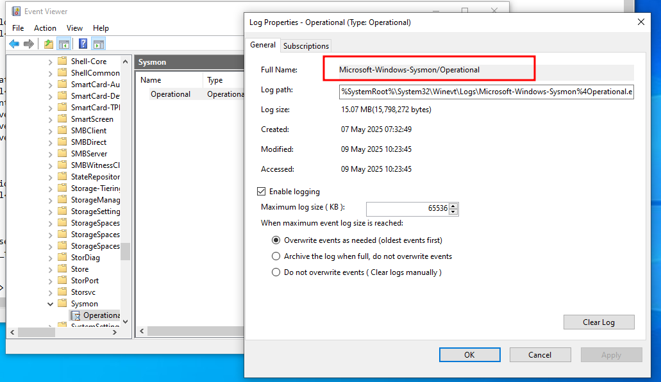Click the SmartScreen folder icon
661x382 pixels.
coord(62,119)
